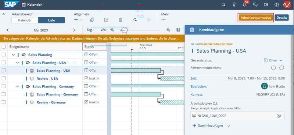Click the Mehr three-dots icon
The height and width of the screenshot is (135, 294).
coord(164,20)
